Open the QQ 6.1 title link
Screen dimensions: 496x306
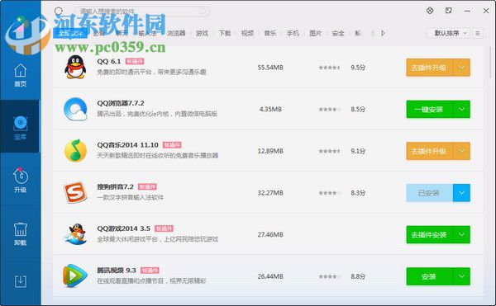(x=109, y=61)
